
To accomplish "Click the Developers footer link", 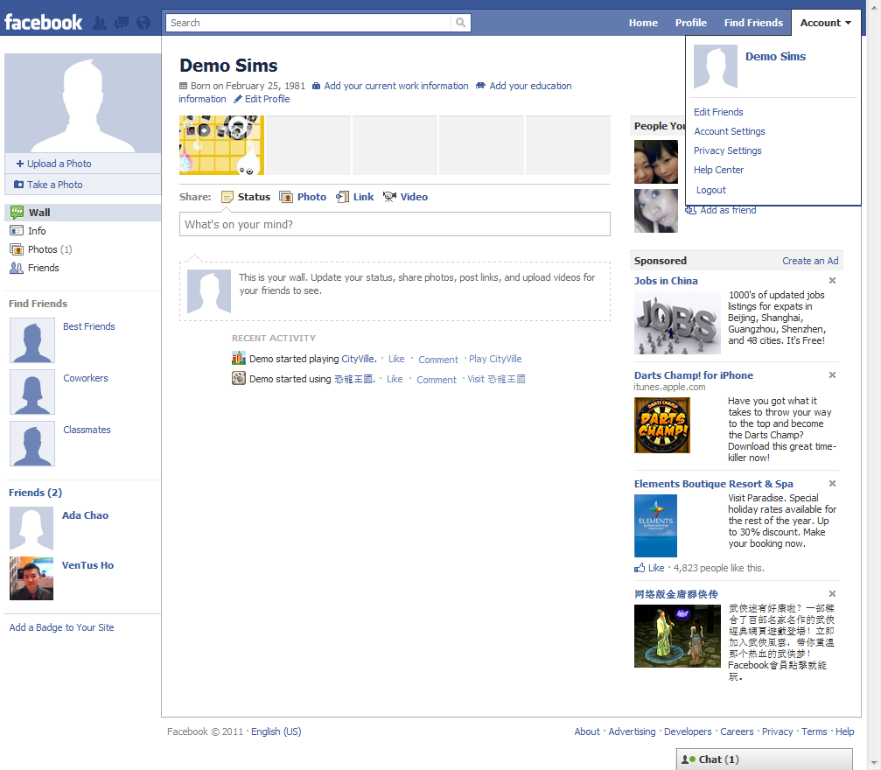I will point(688,731).
